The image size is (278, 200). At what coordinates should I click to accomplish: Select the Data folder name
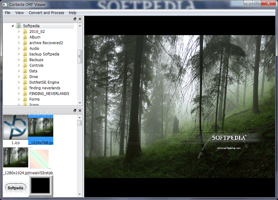pyautogui.click(x=33, y=71)
